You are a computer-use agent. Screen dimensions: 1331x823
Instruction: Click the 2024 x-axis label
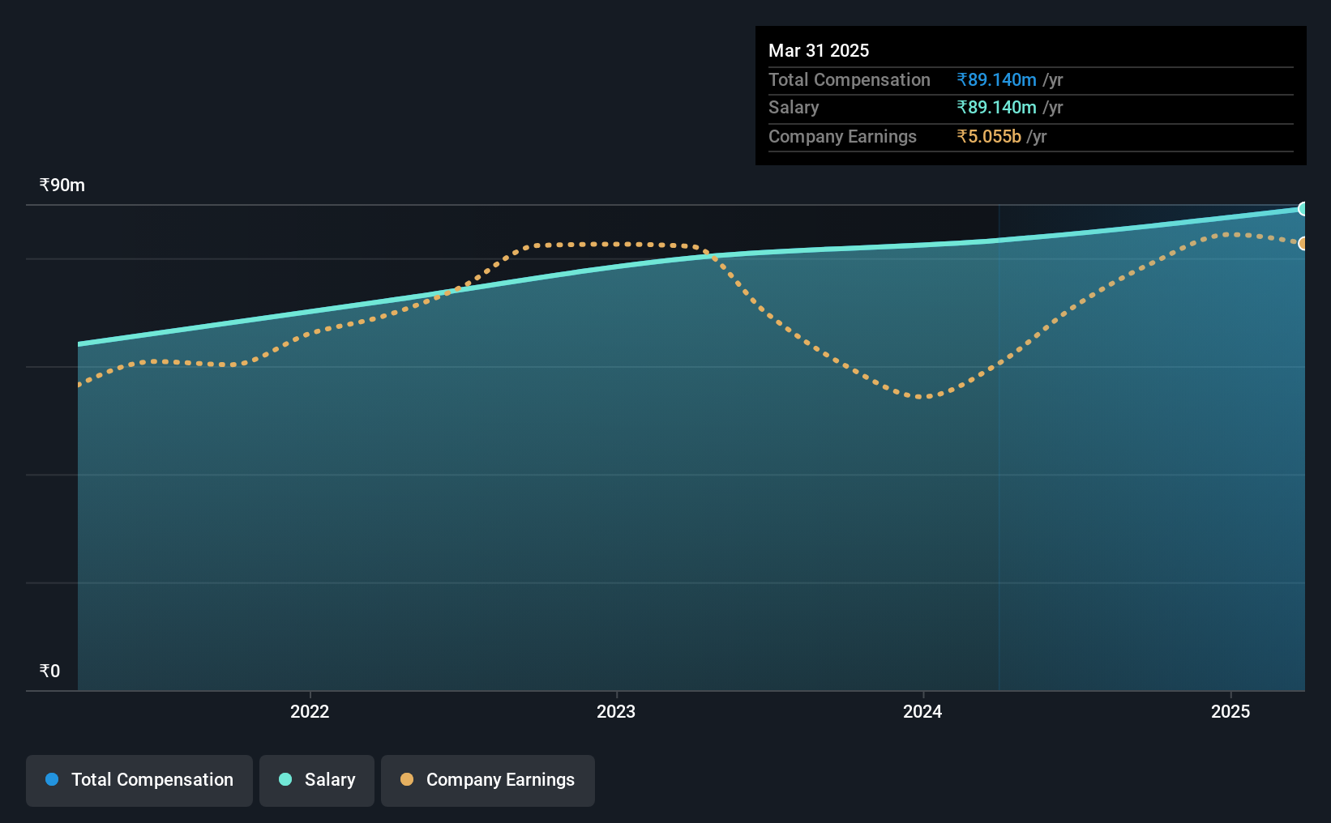[922, 711]
